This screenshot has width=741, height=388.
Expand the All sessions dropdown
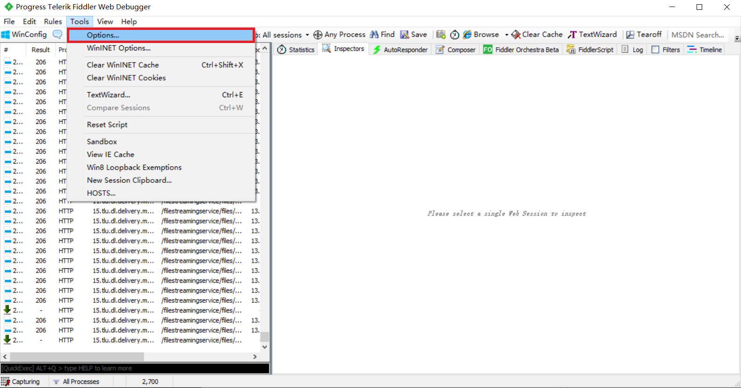coord(307,35)
